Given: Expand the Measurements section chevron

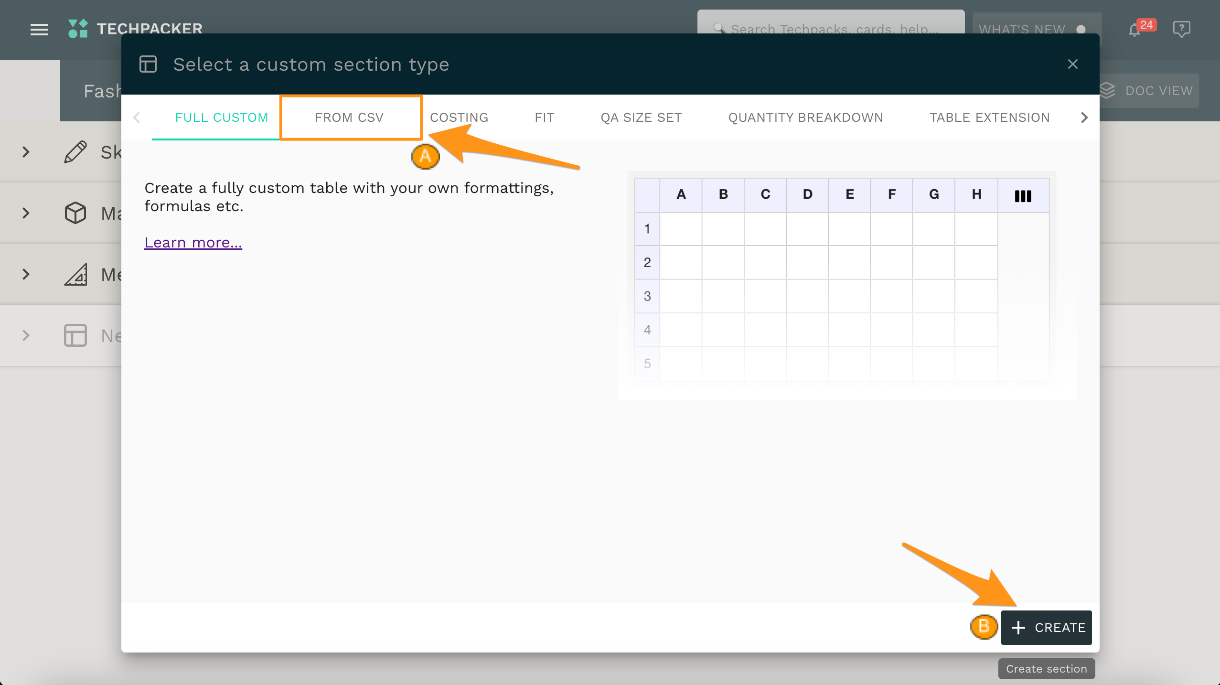Looking at the screenshot, I should click(26, 274).
